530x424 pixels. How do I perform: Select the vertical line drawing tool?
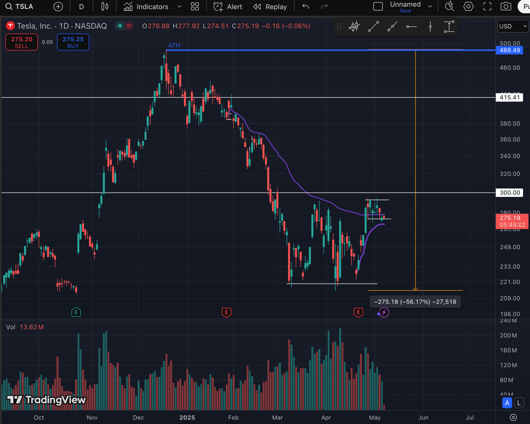[430, 27]
